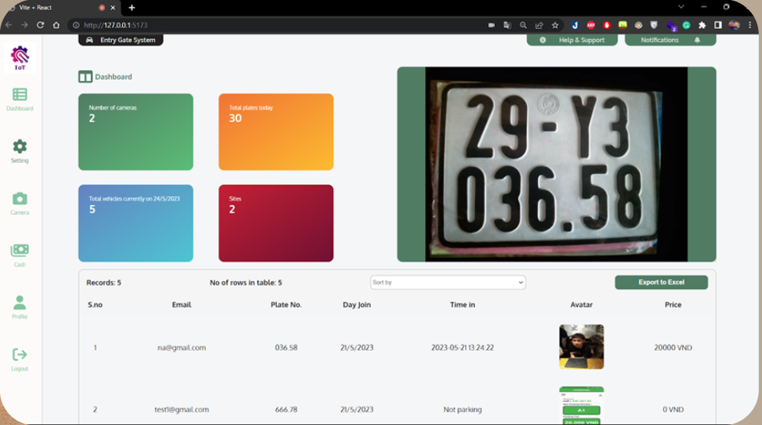The image size is (762, 425).
Task: Click the car icon beside Entry Gate System
Action: [90, 40]
